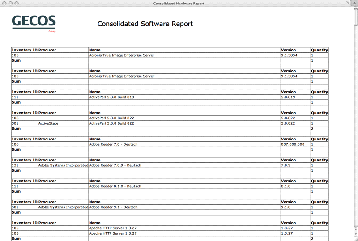Click version "8.1.0"
This screenshot has width=358, height=241.
pos(286,186)
